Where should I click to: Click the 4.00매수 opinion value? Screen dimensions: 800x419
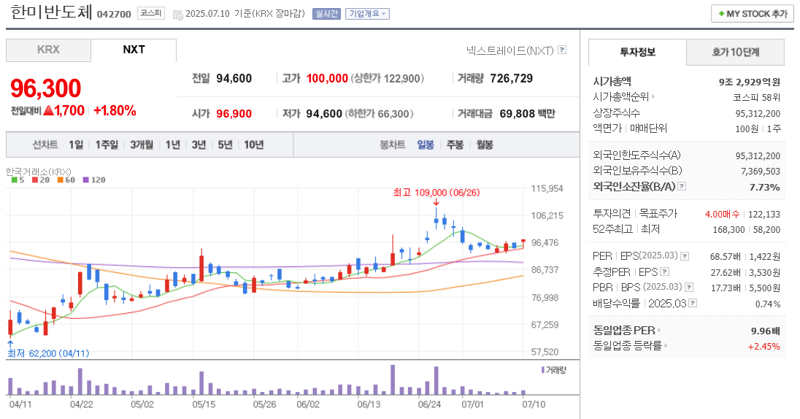click(722, 215)
